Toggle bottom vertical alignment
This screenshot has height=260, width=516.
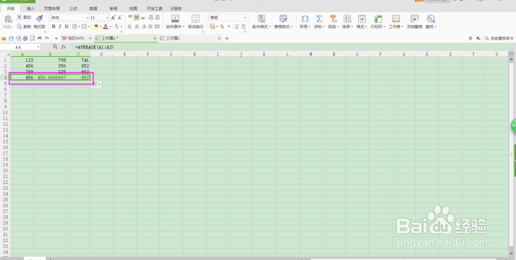pos(143,18)
